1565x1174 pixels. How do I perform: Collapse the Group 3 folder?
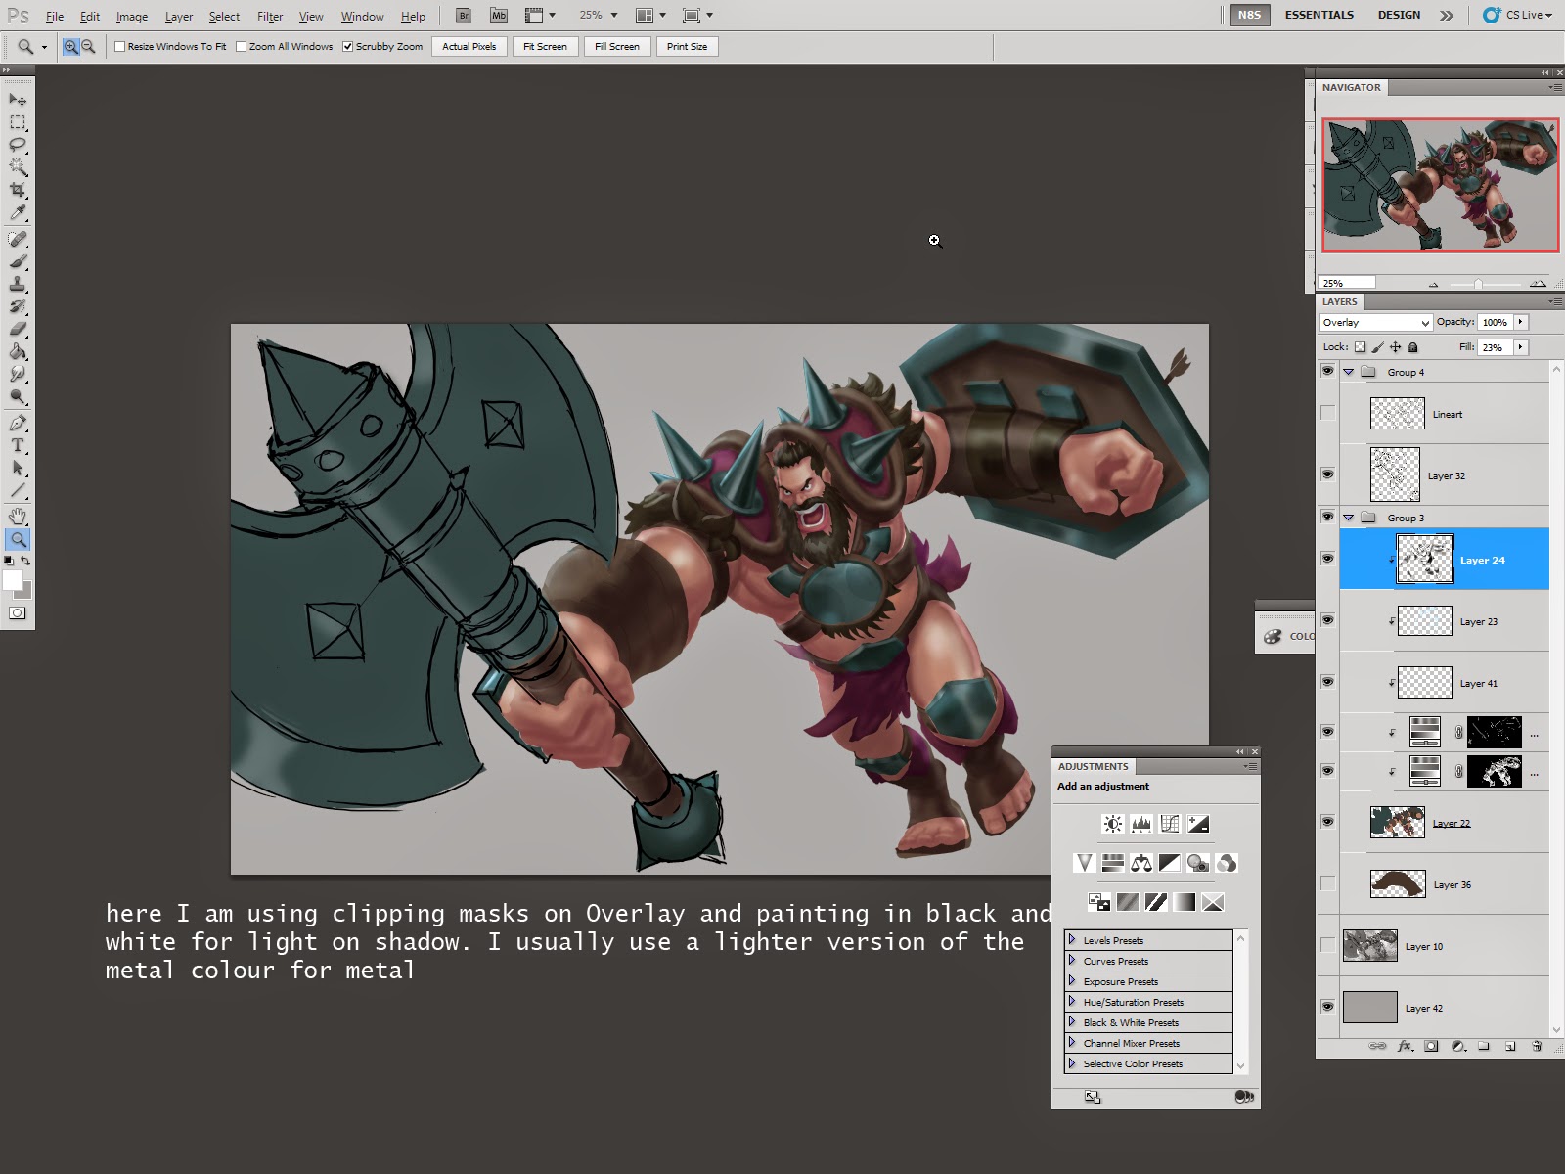[1349, 518]
